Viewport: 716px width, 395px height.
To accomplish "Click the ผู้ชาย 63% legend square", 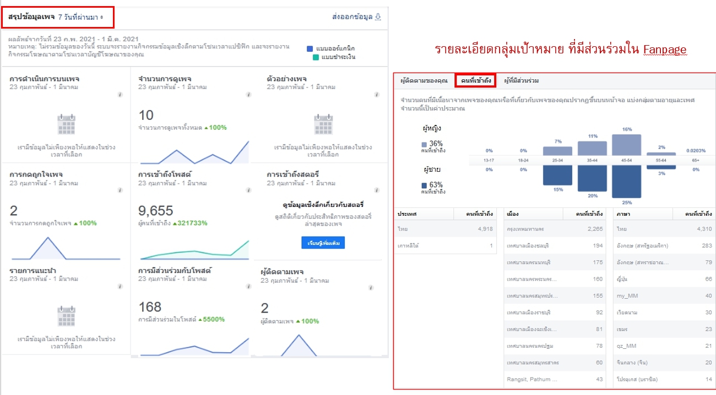I will click(424, 186).
